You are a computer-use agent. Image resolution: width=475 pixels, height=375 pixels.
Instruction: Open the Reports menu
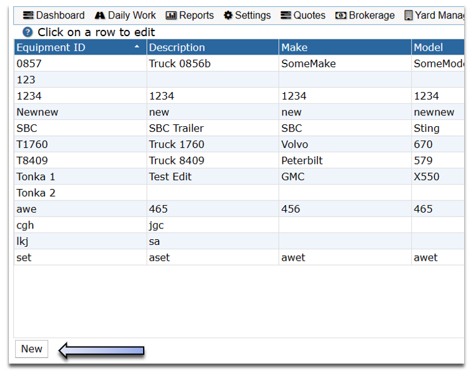click(189, 15)
